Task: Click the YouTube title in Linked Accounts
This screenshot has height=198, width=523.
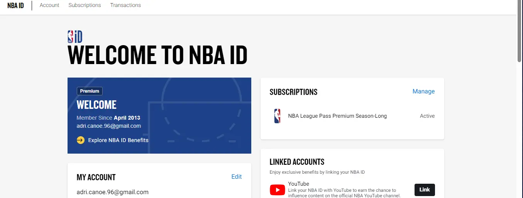Action: point(298,184)
